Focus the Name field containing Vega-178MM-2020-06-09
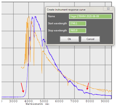Viewport: 116px width, 105px height. (90, 16)
